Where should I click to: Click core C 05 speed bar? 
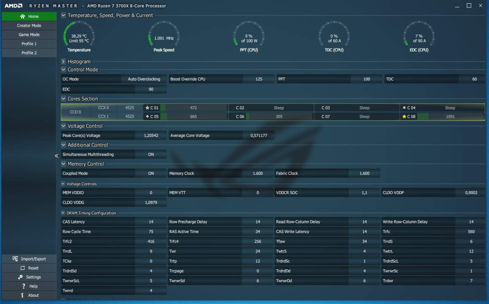coord(193,117)
